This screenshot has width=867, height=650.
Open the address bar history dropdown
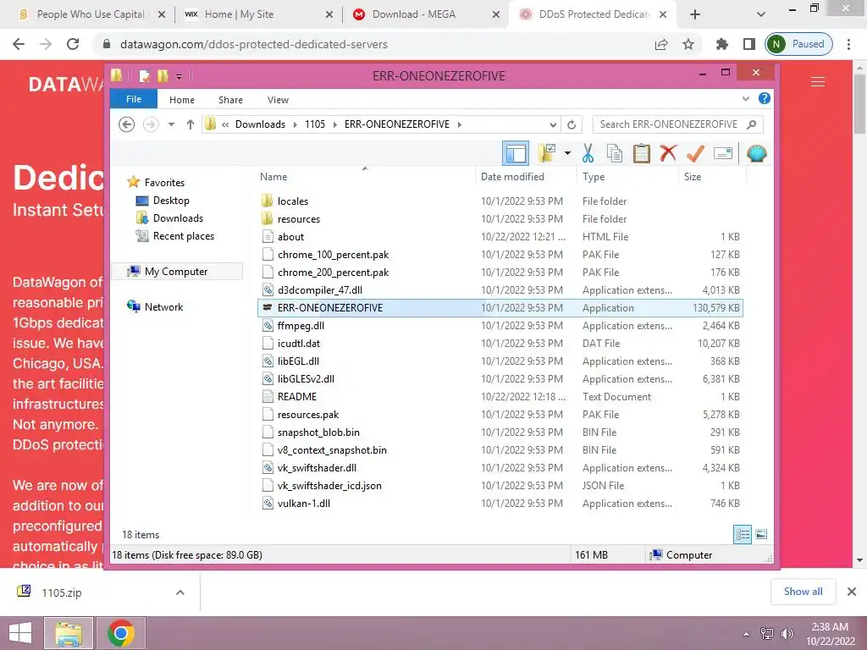(553, 124)
